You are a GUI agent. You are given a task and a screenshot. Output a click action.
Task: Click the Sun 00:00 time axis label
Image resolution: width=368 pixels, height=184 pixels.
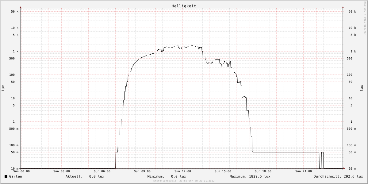21,171
